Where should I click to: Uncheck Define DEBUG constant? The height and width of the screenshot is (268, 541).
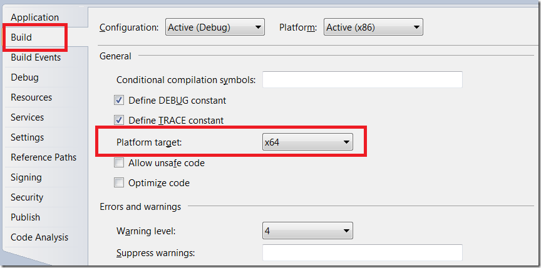pos(119,101)
